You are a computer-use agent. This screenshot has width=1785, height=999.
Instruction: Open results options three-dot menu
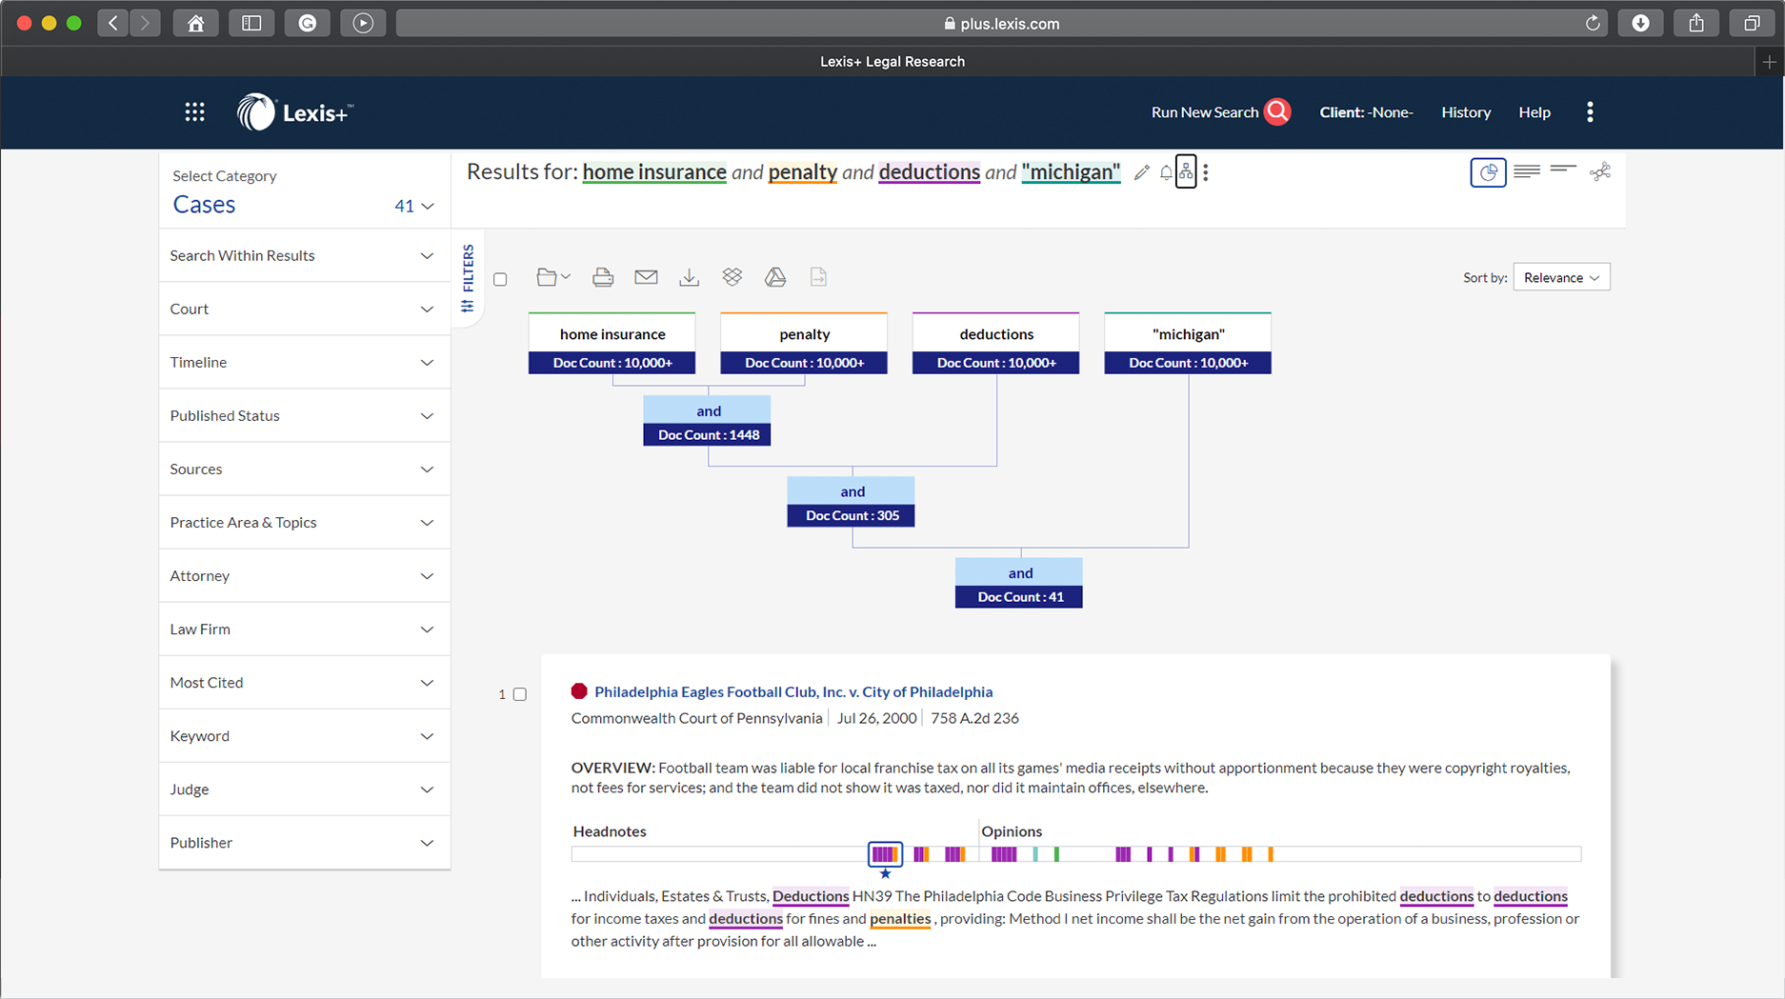pos(1206,172)
